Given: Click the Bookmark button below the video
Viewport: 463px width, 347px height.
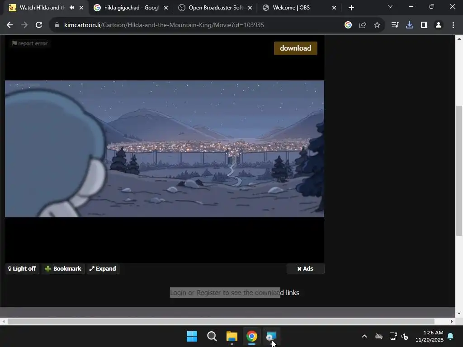Looking at the screenshot, I should (x=63, y=268).
